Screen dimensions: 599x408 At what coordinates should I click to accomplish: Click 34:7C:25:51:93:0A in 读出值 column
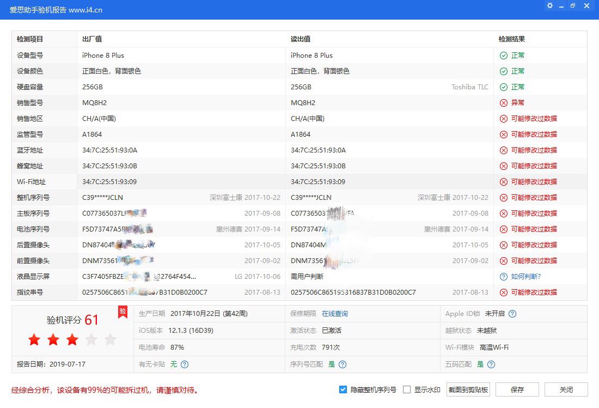point(318,150)
